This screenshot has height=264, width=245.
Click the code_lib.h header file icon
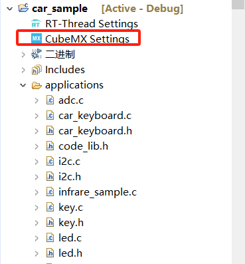[x=50, y=146]
